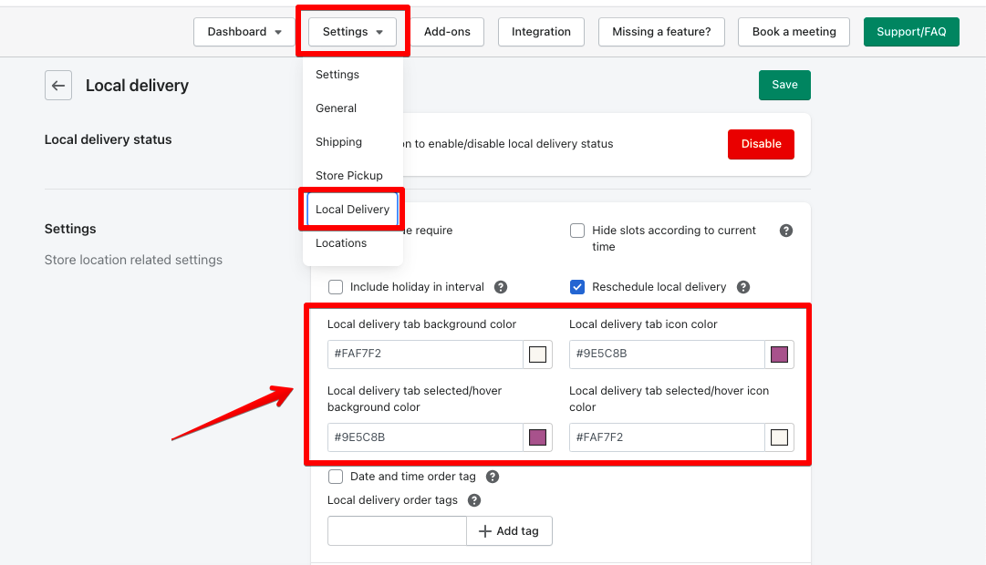Click help icon next to Date and time order tag
986x565 pixels.
click(x=493, y=477)
